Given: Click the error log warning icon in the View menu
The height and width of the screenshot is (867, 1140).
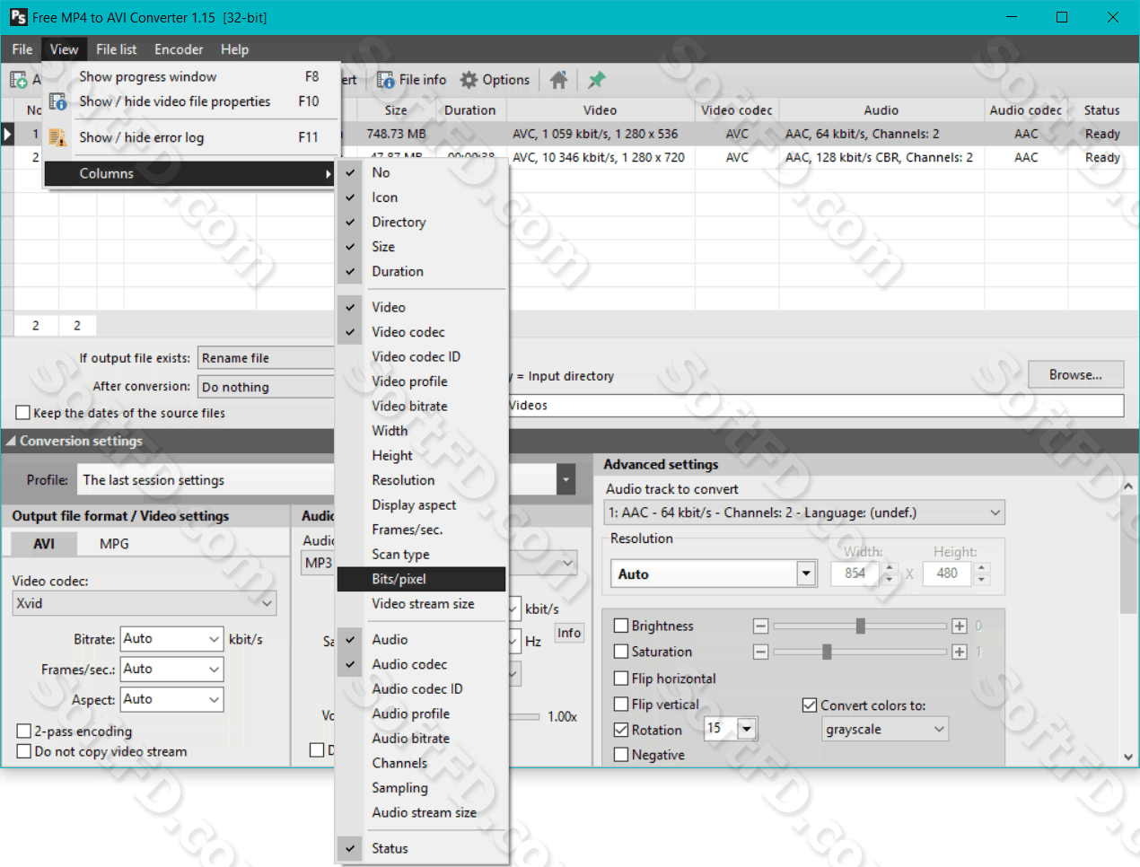Looking at the screenshot, I should 57,137.
